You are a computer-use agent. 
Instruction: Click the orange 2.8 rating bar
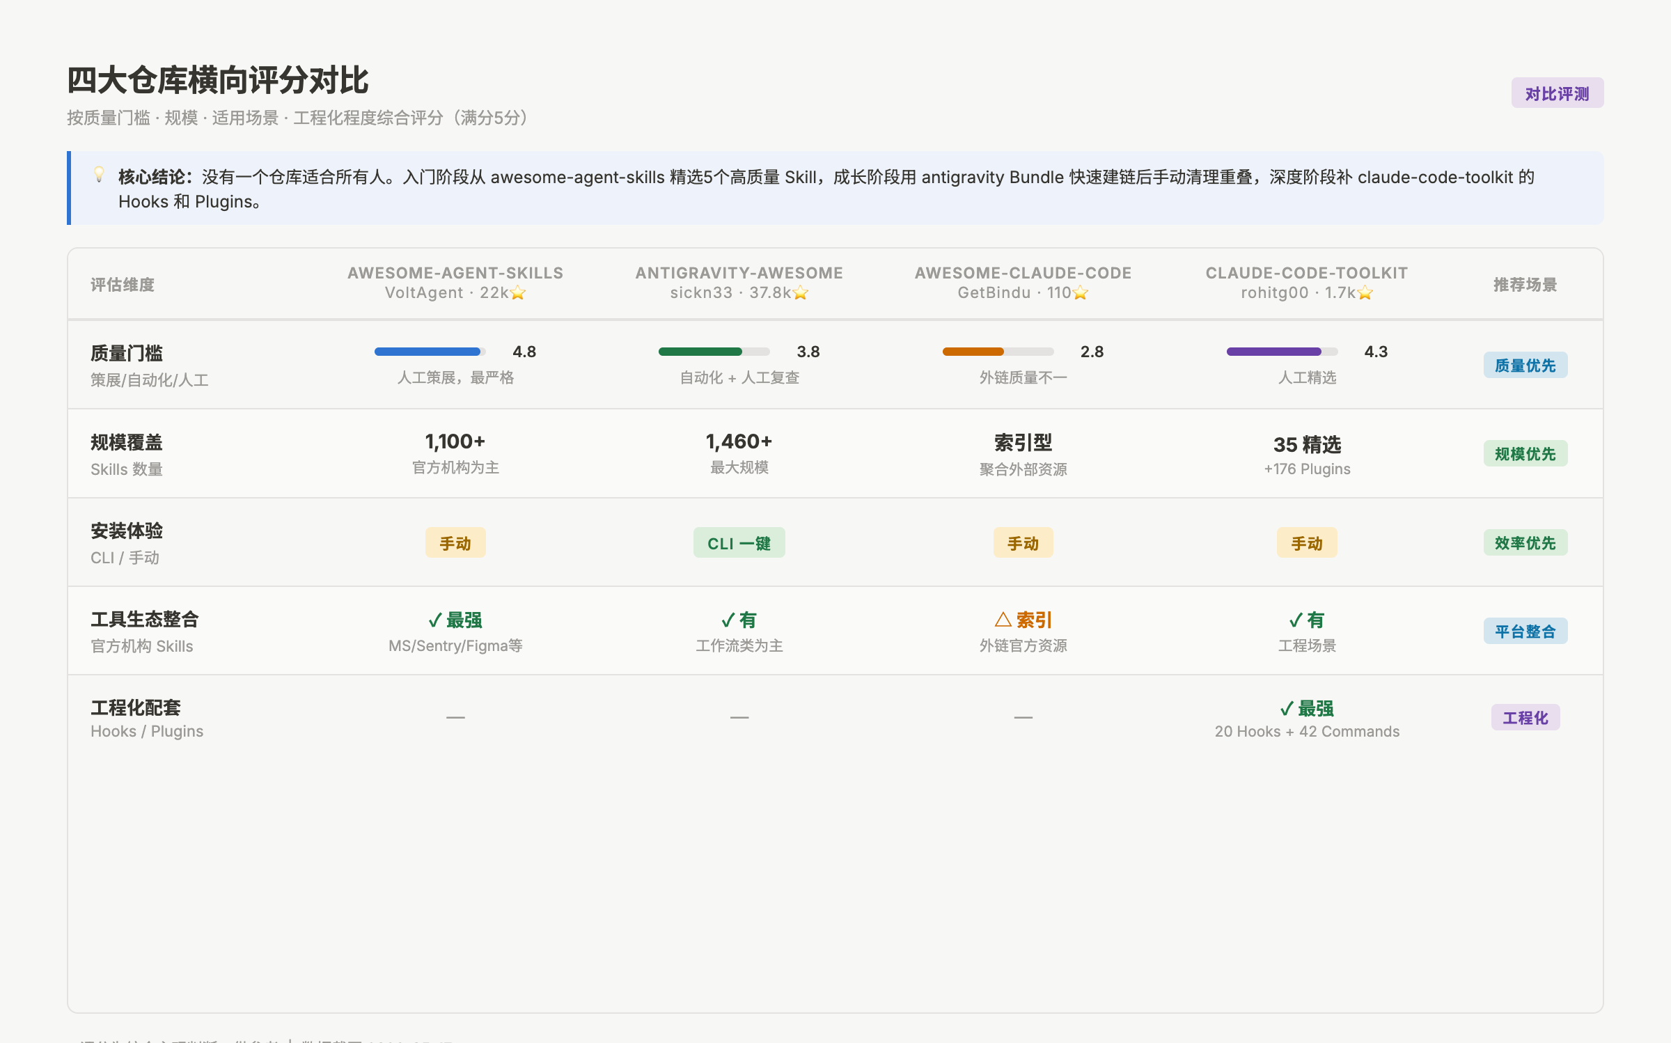(998, 352)
